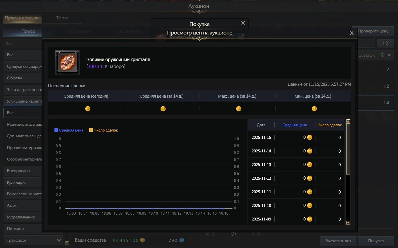Close the Просмотр цен на аукционе dialog

click(x=352, y=33)
